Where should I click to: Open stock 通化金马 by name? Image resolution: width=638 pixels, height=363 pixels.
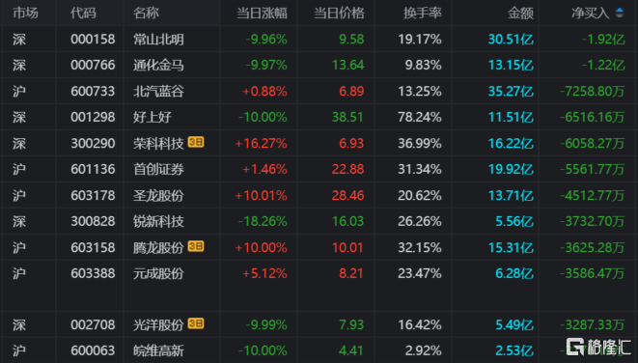pos(158,65)
